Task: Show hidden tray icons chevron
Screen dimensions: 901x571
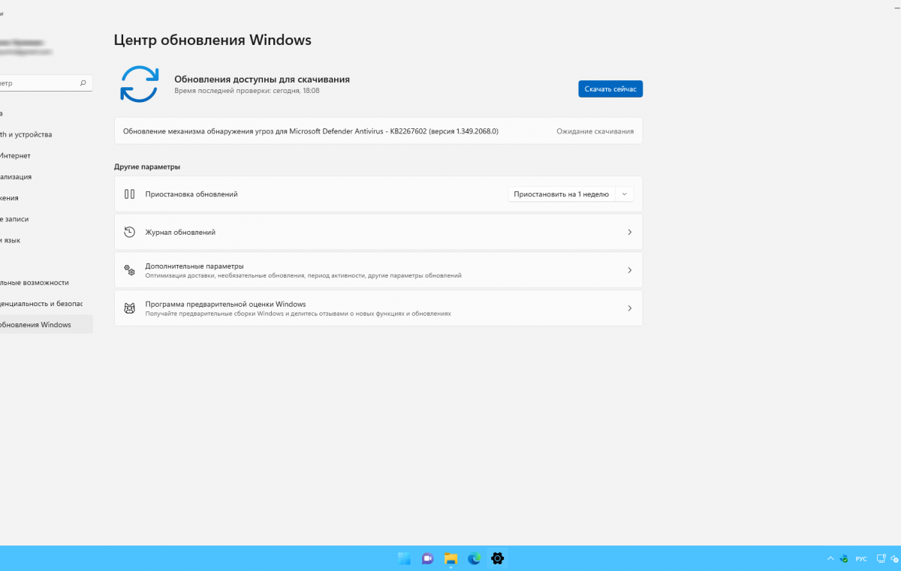Action: coord(830,559)
